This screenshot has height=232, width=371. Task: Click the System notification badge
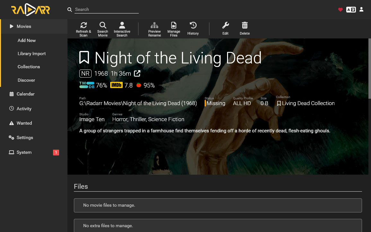tap(56, 153)
